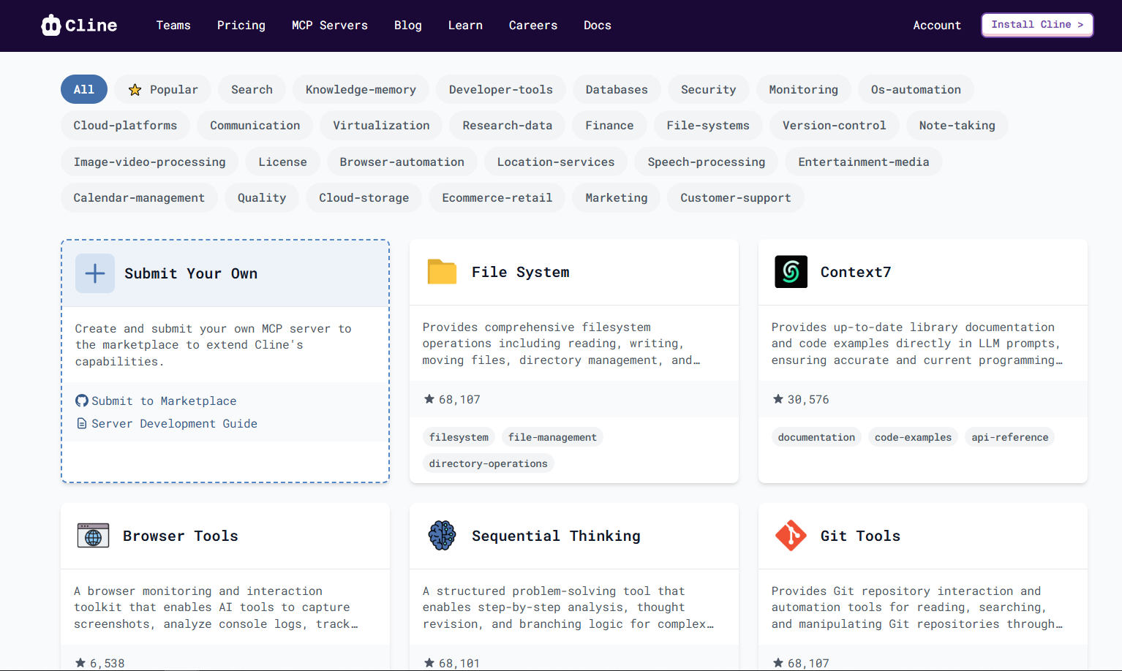
Task: Filter by Speech-processing
Action: point(707,162)
